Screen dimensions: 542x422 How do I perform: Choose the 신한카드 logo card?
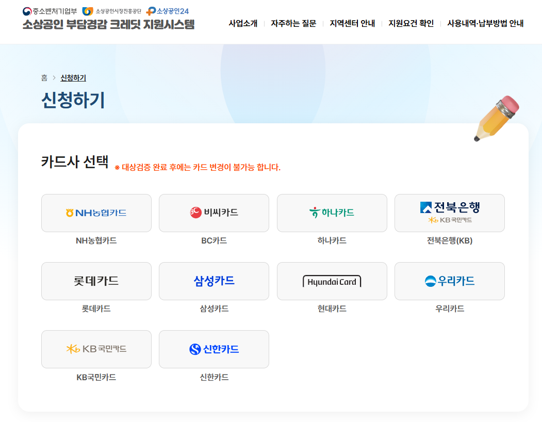pos(213,349)
